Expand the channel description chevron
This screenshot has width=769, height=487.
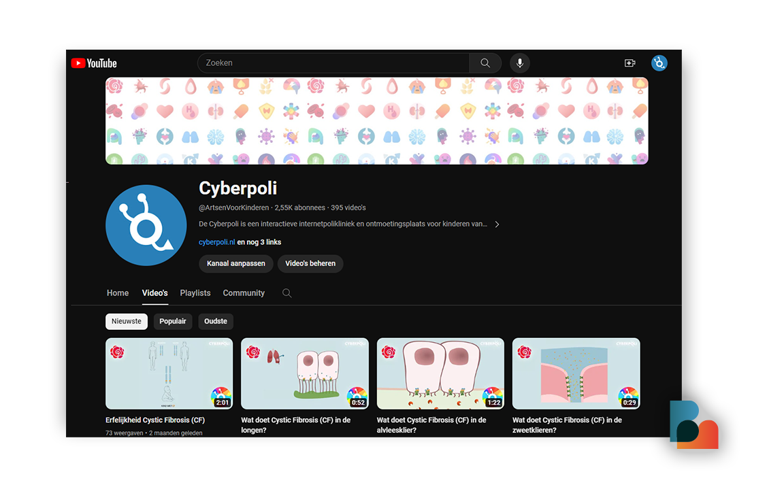(497, 224)
